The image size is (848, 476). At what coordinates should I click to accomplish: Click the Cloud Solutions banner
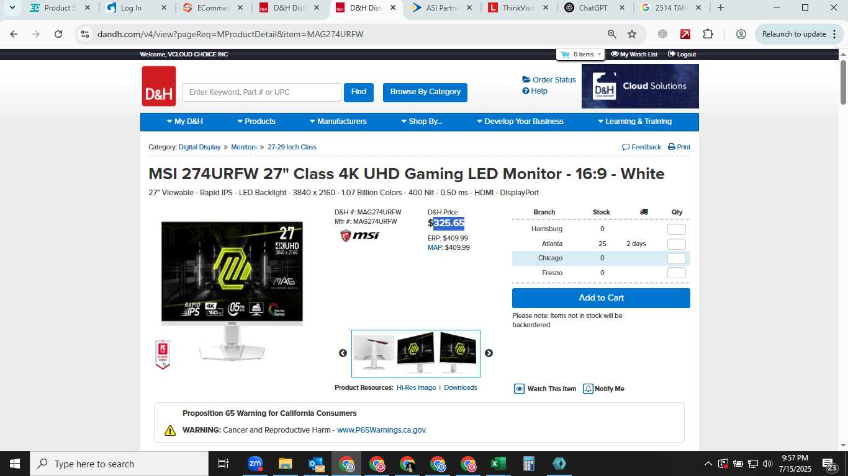coord(640,86)
